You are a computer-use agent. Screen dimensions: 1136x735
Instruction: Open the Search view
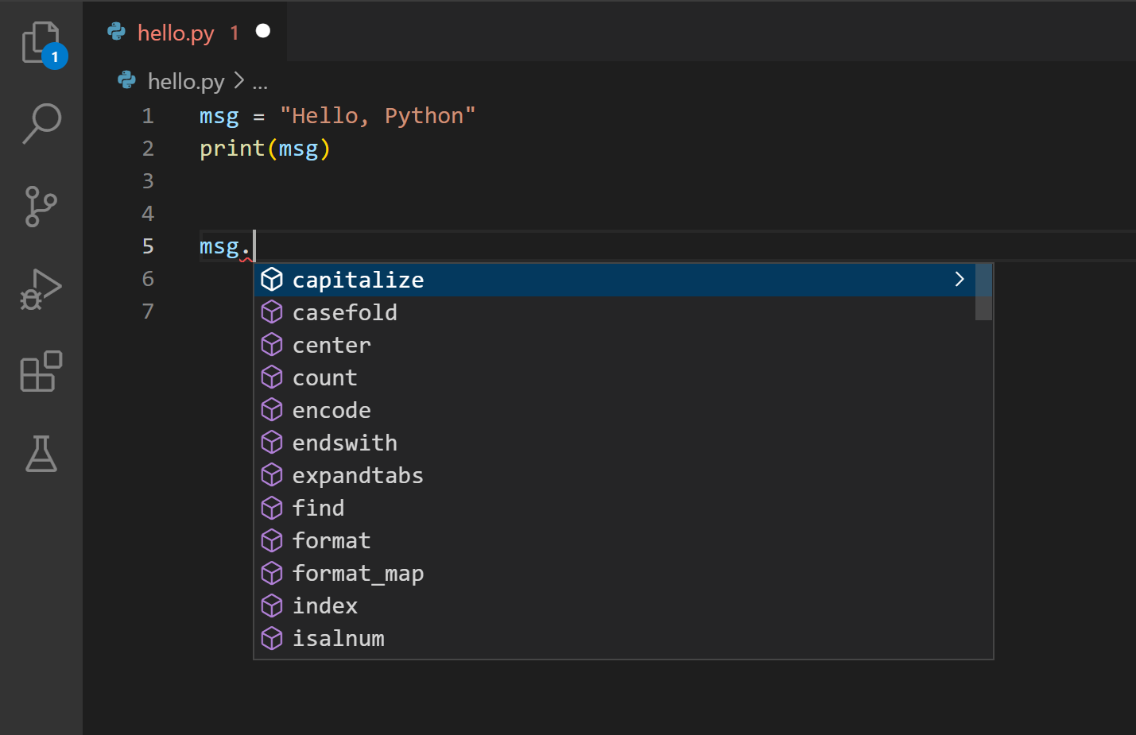[41, 124]
